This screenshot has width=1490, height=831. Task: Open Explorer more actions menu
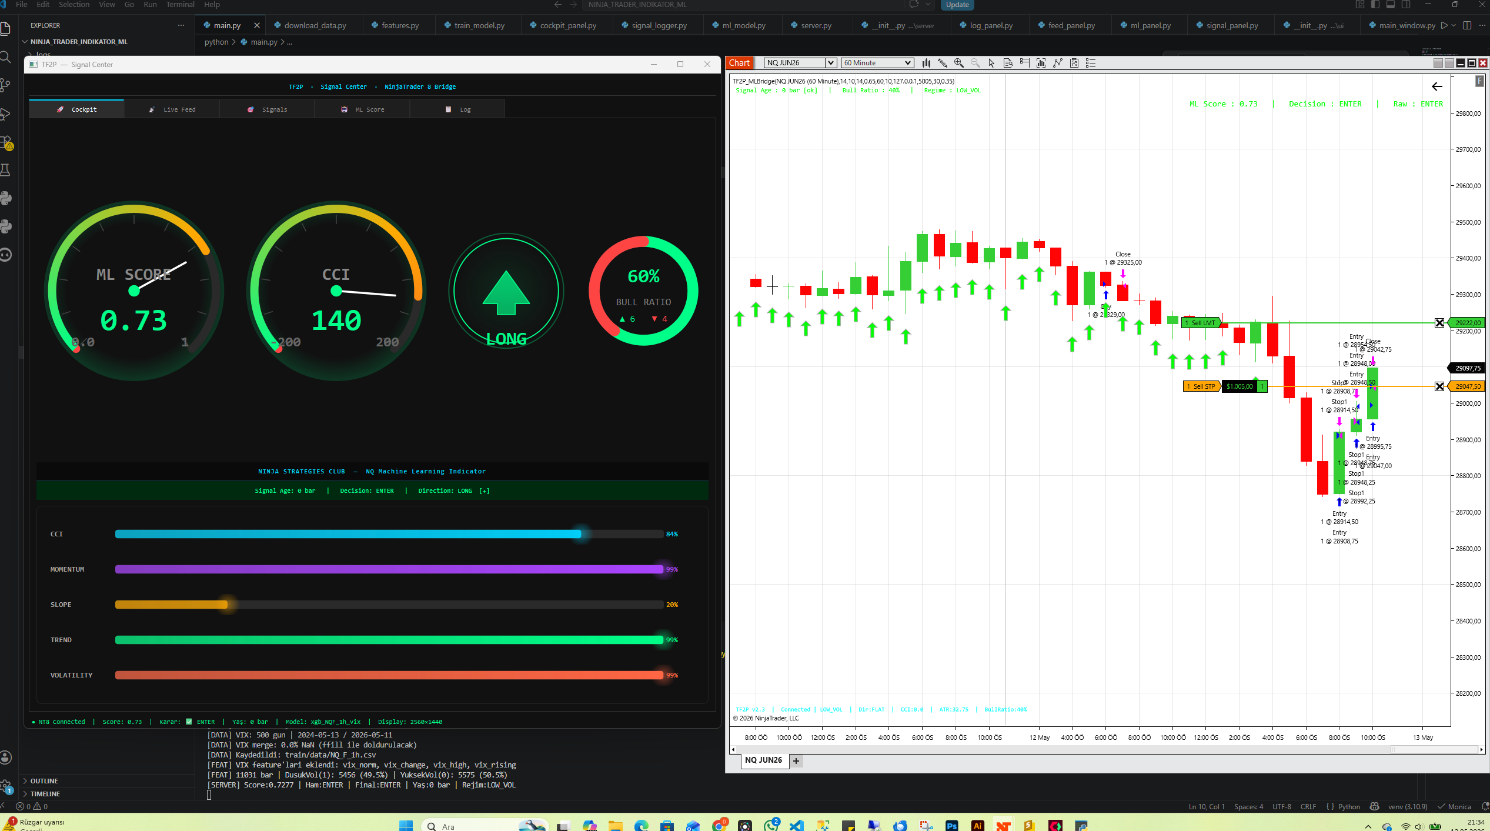[x=181, y=25]
